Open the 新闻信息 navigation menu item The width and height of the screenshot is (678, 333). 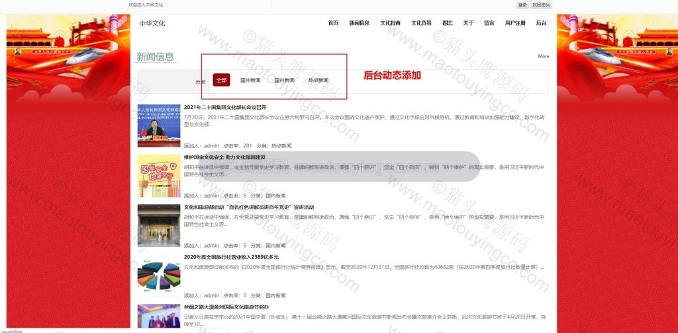(360, 23)
